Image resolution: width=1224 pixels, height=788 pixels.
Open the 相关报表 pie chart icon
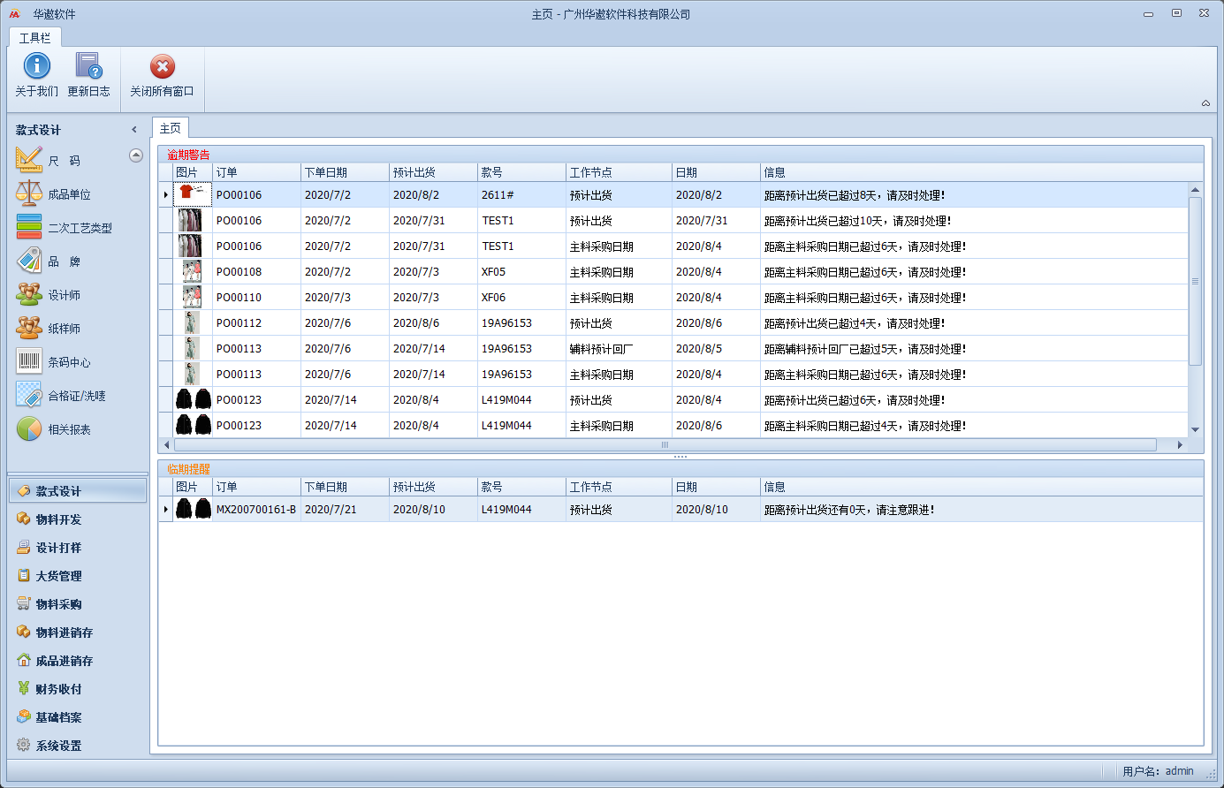tap(29, 429)
